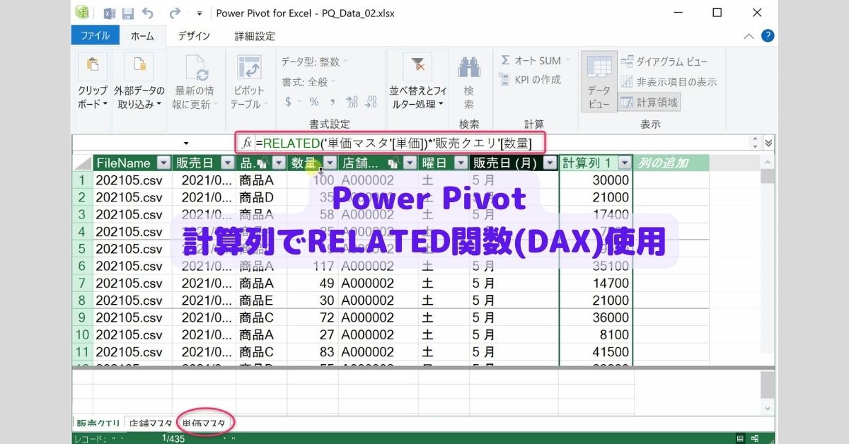
Task: Apply percent format with the % icon
Action: click(x=313, y=101)
